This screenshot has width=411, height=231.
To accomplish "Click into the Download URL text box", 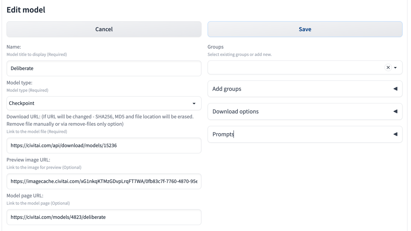I will coord(104,145).
